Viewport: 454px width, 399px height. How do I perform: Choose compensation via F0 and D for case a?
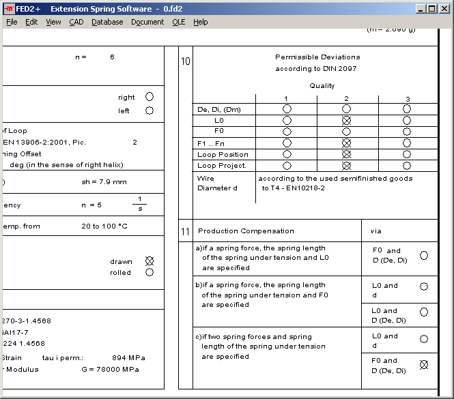click(424, 255)
